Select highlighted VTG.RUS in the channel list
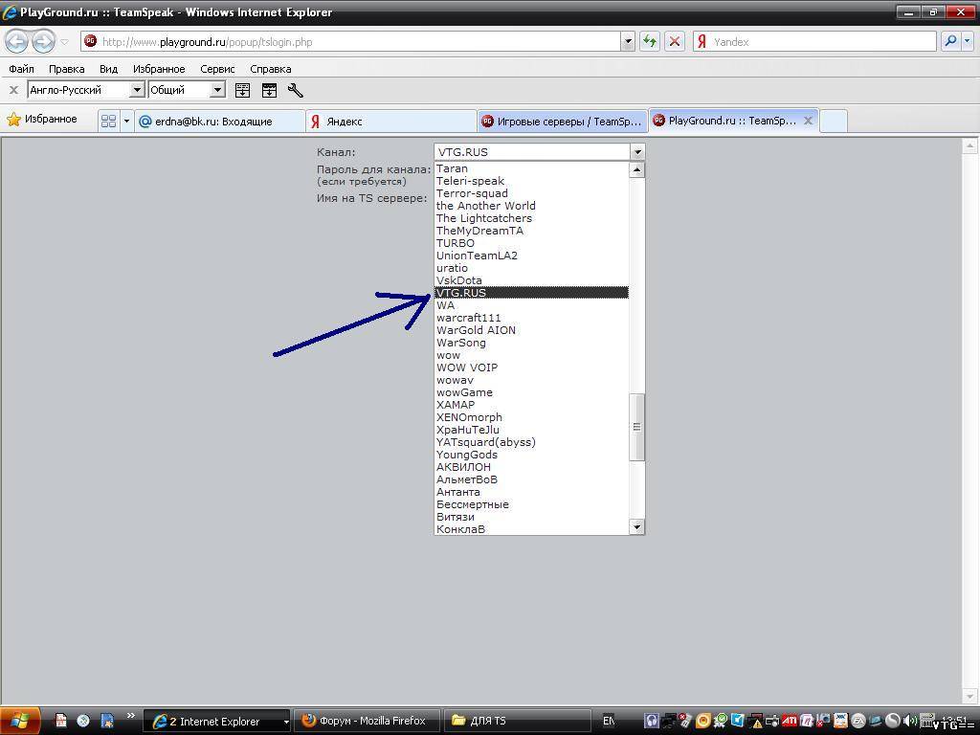This screenshot has width=980, height=735. [531, 293]
